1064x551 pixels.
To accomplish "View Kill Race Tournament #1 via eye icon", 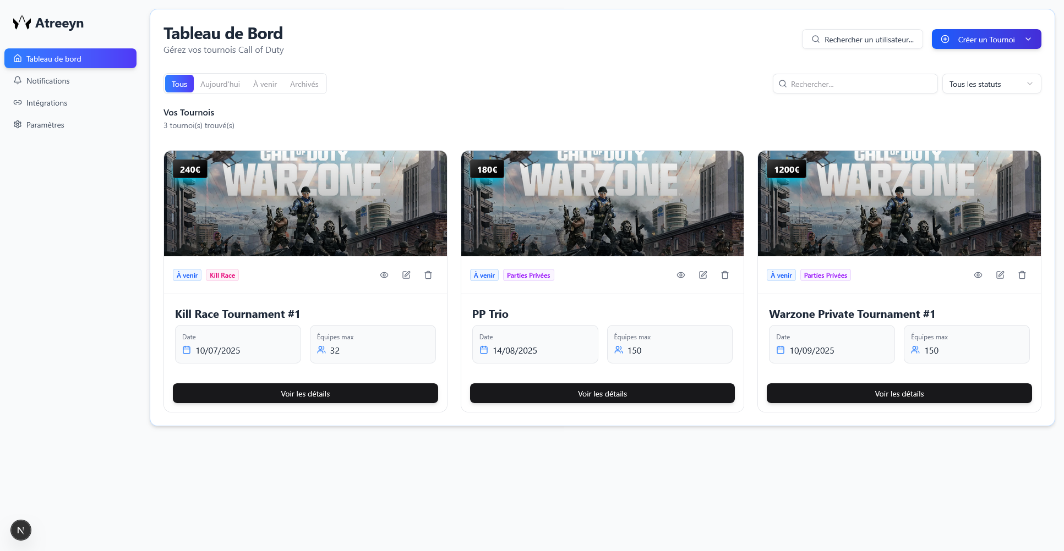I will click(384, 275).
